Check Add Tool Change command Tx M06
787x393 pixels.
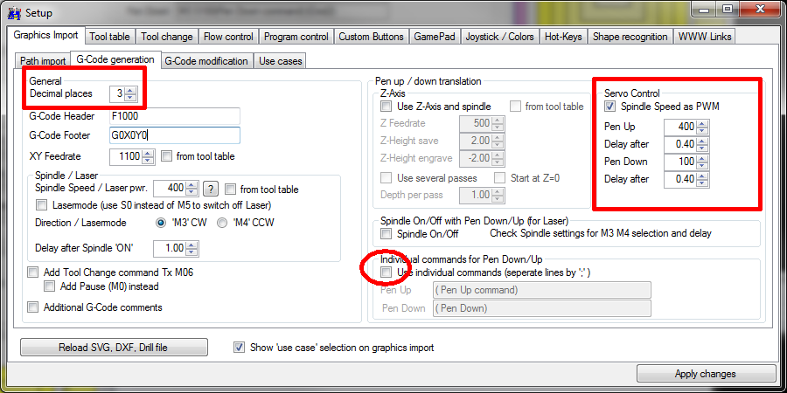[33, 272]
